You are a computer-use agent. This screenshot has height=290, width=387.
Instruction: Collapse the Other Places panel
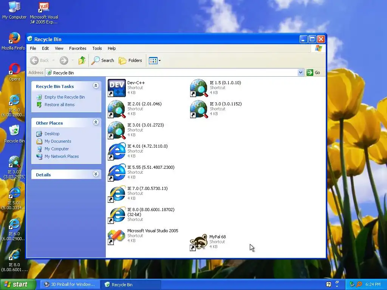click(x=96, y=122)
